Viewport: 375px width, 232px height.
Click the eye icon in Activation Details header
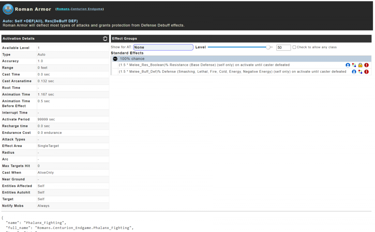pos(105,39)
